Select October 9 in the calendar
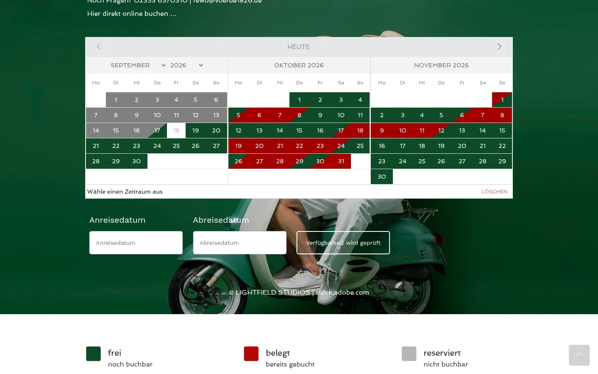Viewport: 598px width, 374px height. [320, 115]
